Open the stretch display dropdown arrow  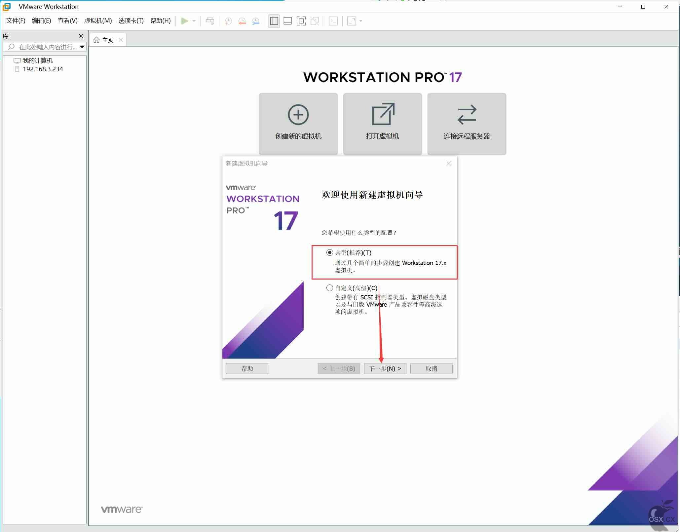point(361,21)
